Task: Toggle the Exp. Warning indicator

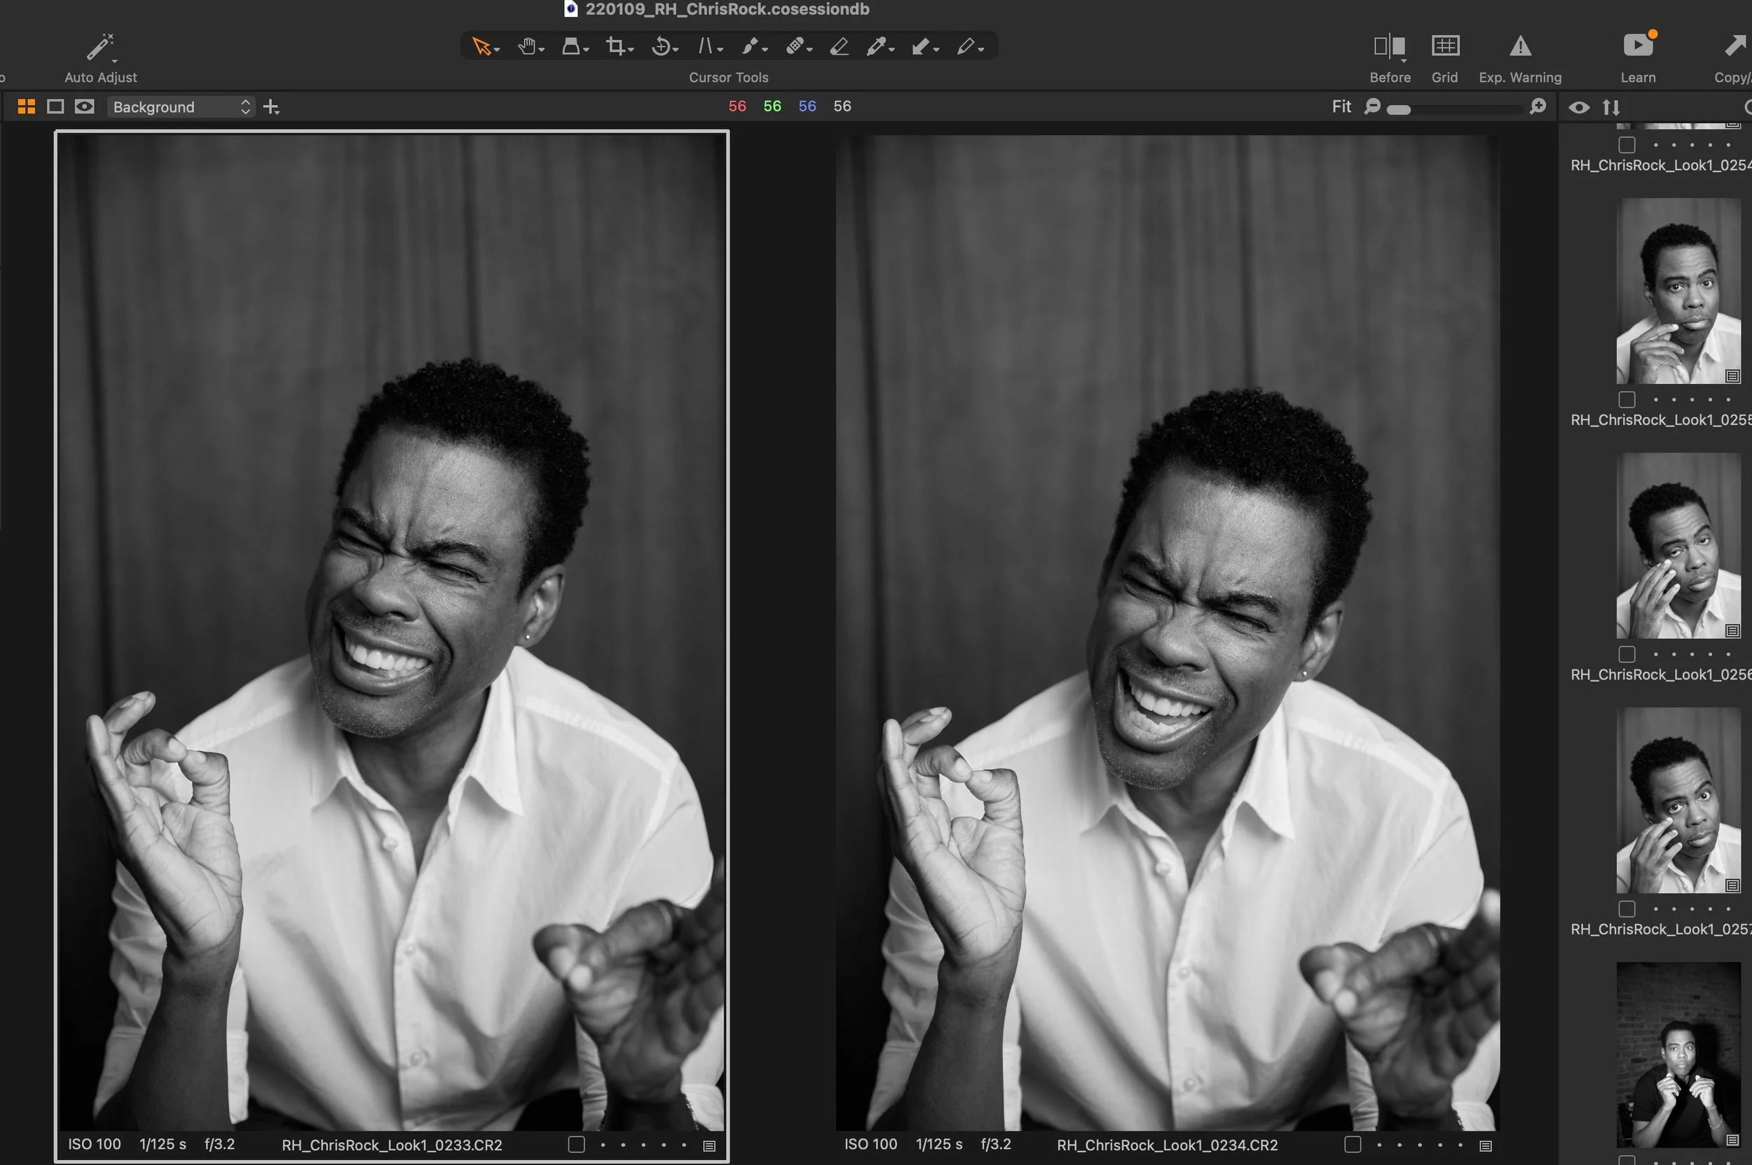Action: click(1519, 46)
